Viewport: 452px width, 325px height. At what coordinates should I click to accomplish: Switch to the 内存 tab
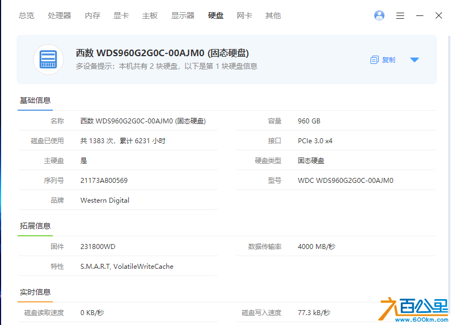[92, 15]
